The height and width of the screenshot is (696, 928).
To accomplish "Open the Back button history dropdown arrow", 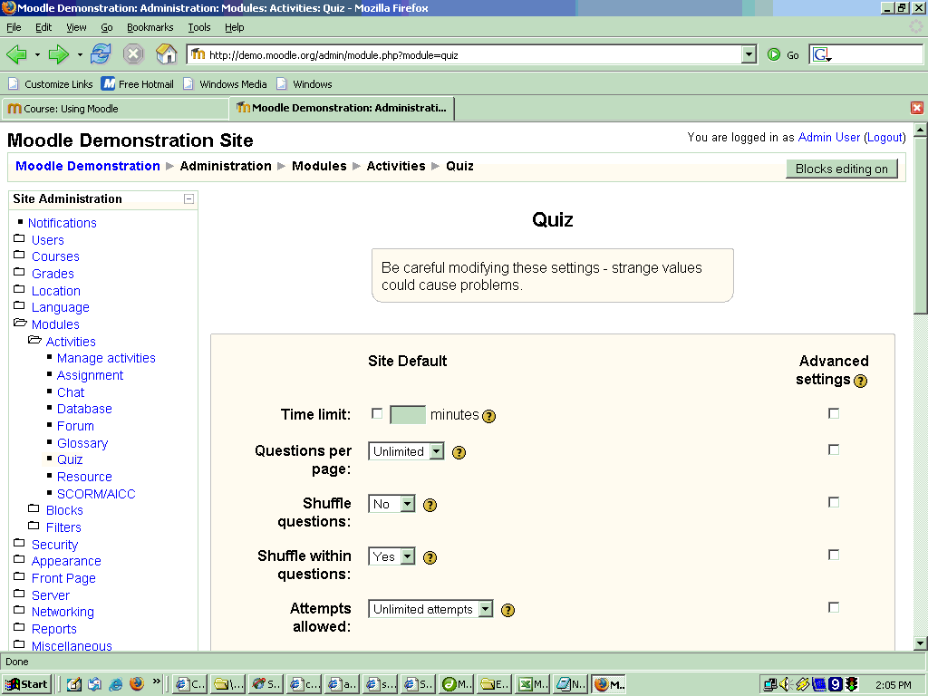I will pos(37,54).
